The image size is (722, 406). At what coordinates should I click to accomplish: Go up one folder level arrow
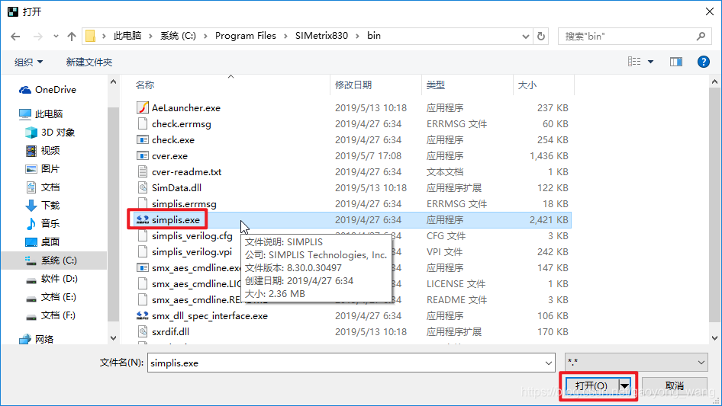(72, 37)
